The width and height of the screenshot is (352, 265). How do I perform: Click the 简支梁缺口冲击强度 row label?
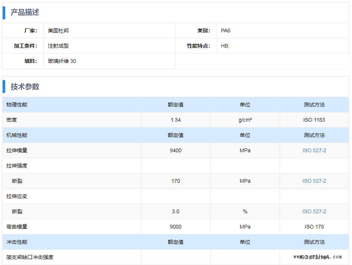coord(30,257)
